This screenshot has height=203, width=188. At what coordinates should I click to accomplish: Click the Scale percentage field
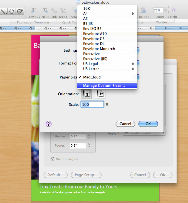(92, 104)
